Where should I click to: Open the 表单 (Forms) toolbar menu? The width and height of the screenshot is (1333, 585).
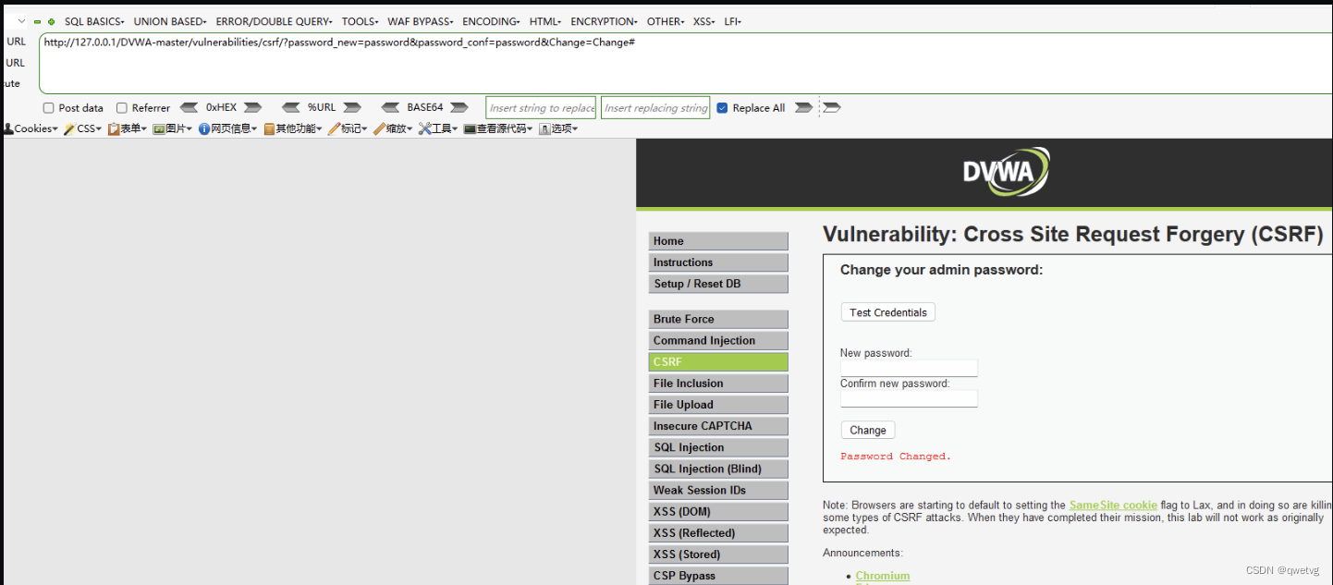(128, 129)
